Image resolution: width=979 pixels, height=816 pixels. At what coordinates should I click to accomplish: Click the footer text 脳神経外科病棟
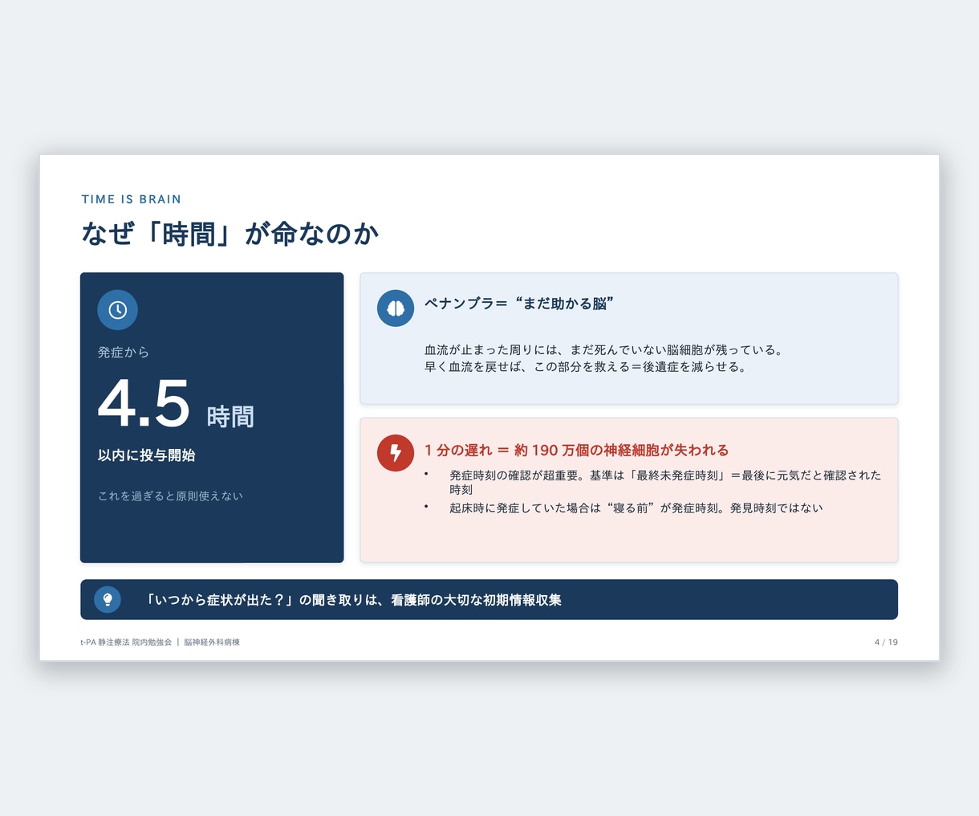click(x=212, y=643)
